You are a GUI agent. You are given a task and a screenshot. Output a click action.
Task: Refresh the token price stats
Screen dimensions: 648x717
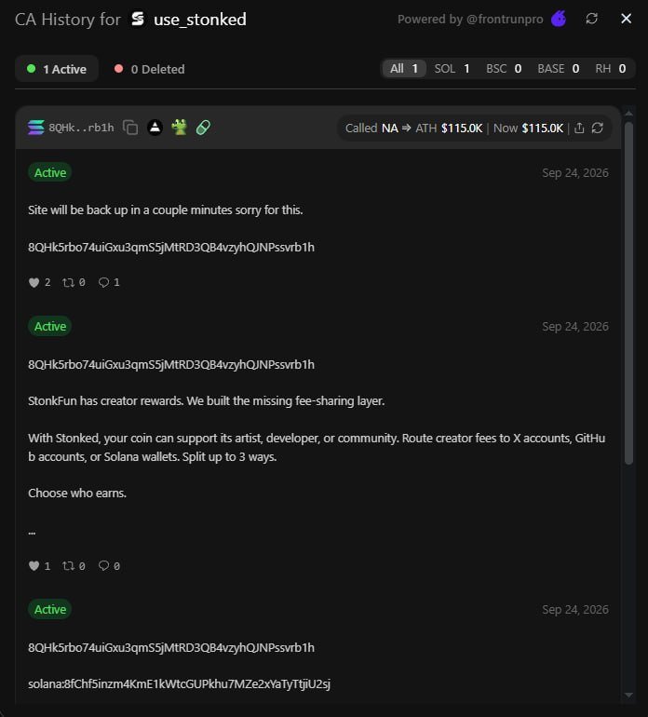click(x=597, y=129)
